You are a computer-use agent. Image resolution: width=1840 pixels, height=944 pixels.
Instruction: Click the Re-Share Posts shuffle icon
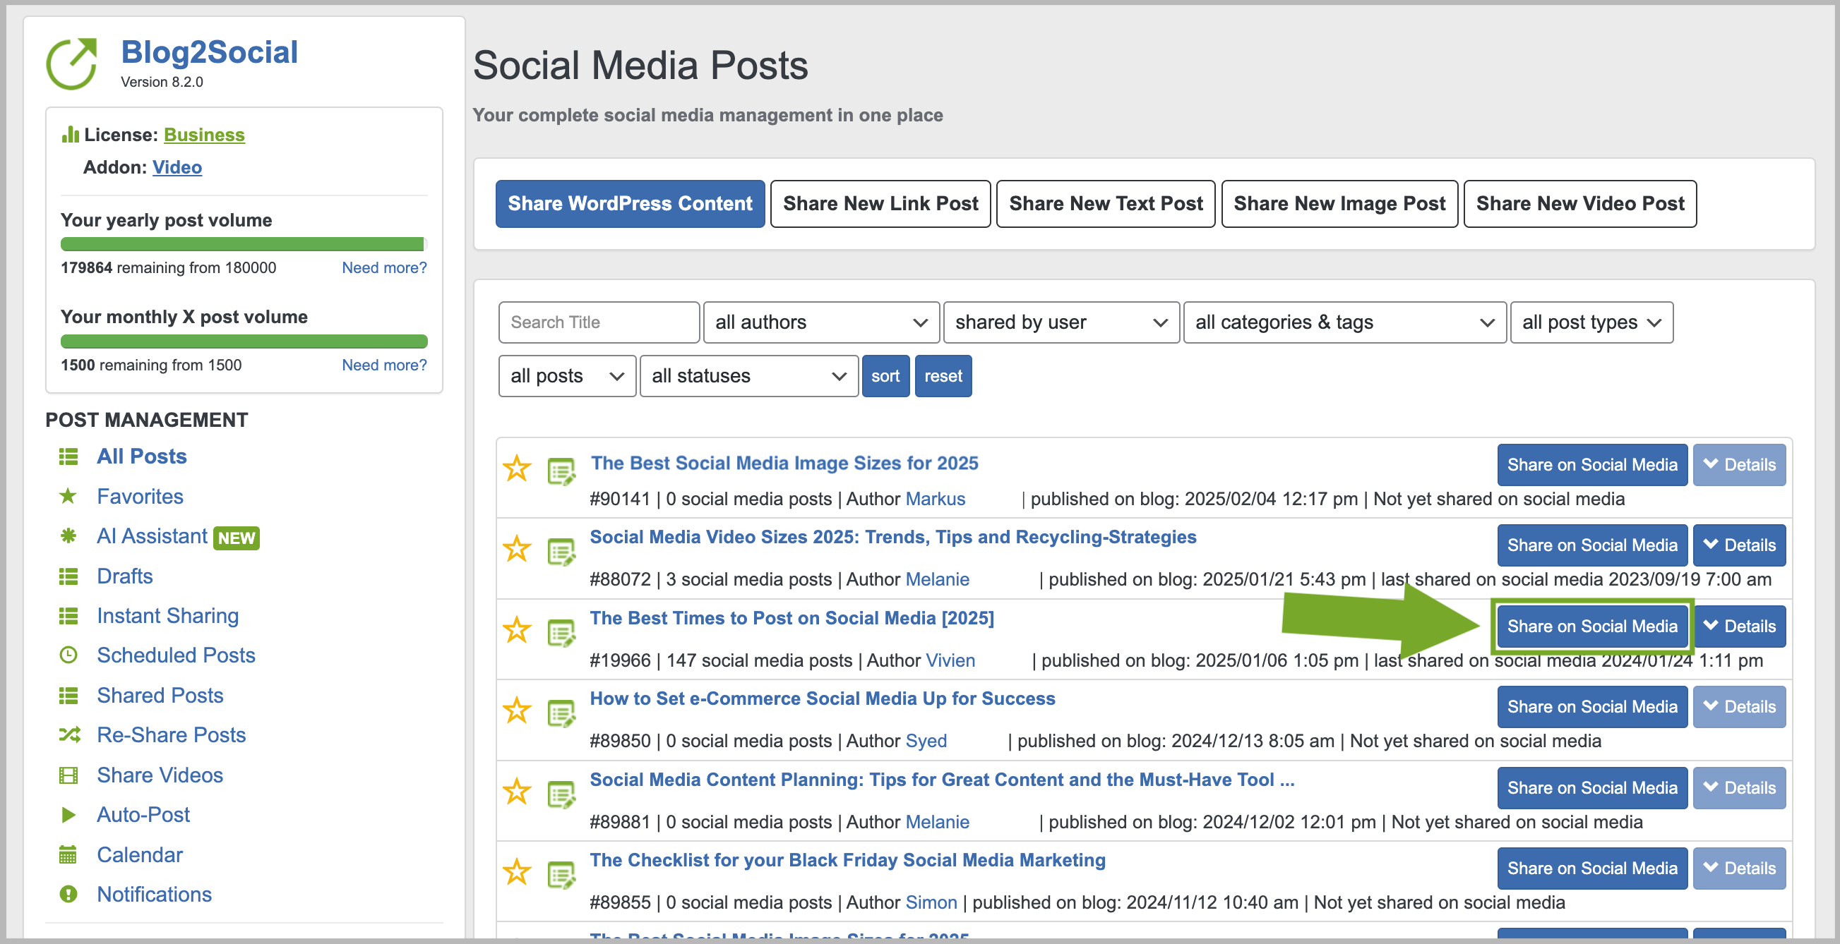coord(68,735)
